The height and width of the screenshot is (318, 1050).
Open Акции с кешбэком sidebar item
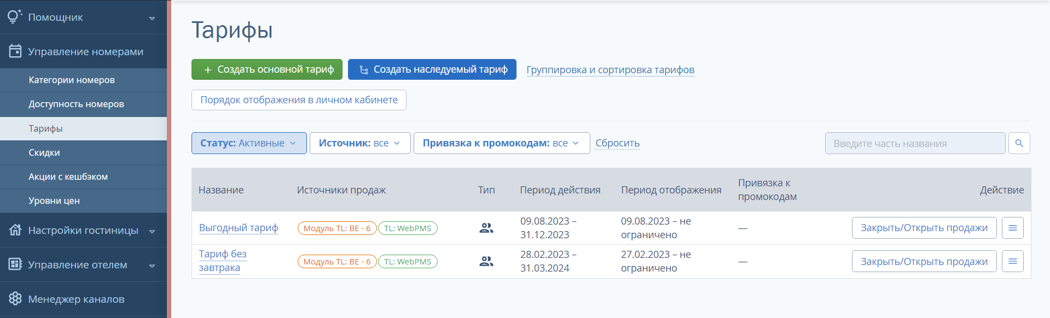(83, 176)
